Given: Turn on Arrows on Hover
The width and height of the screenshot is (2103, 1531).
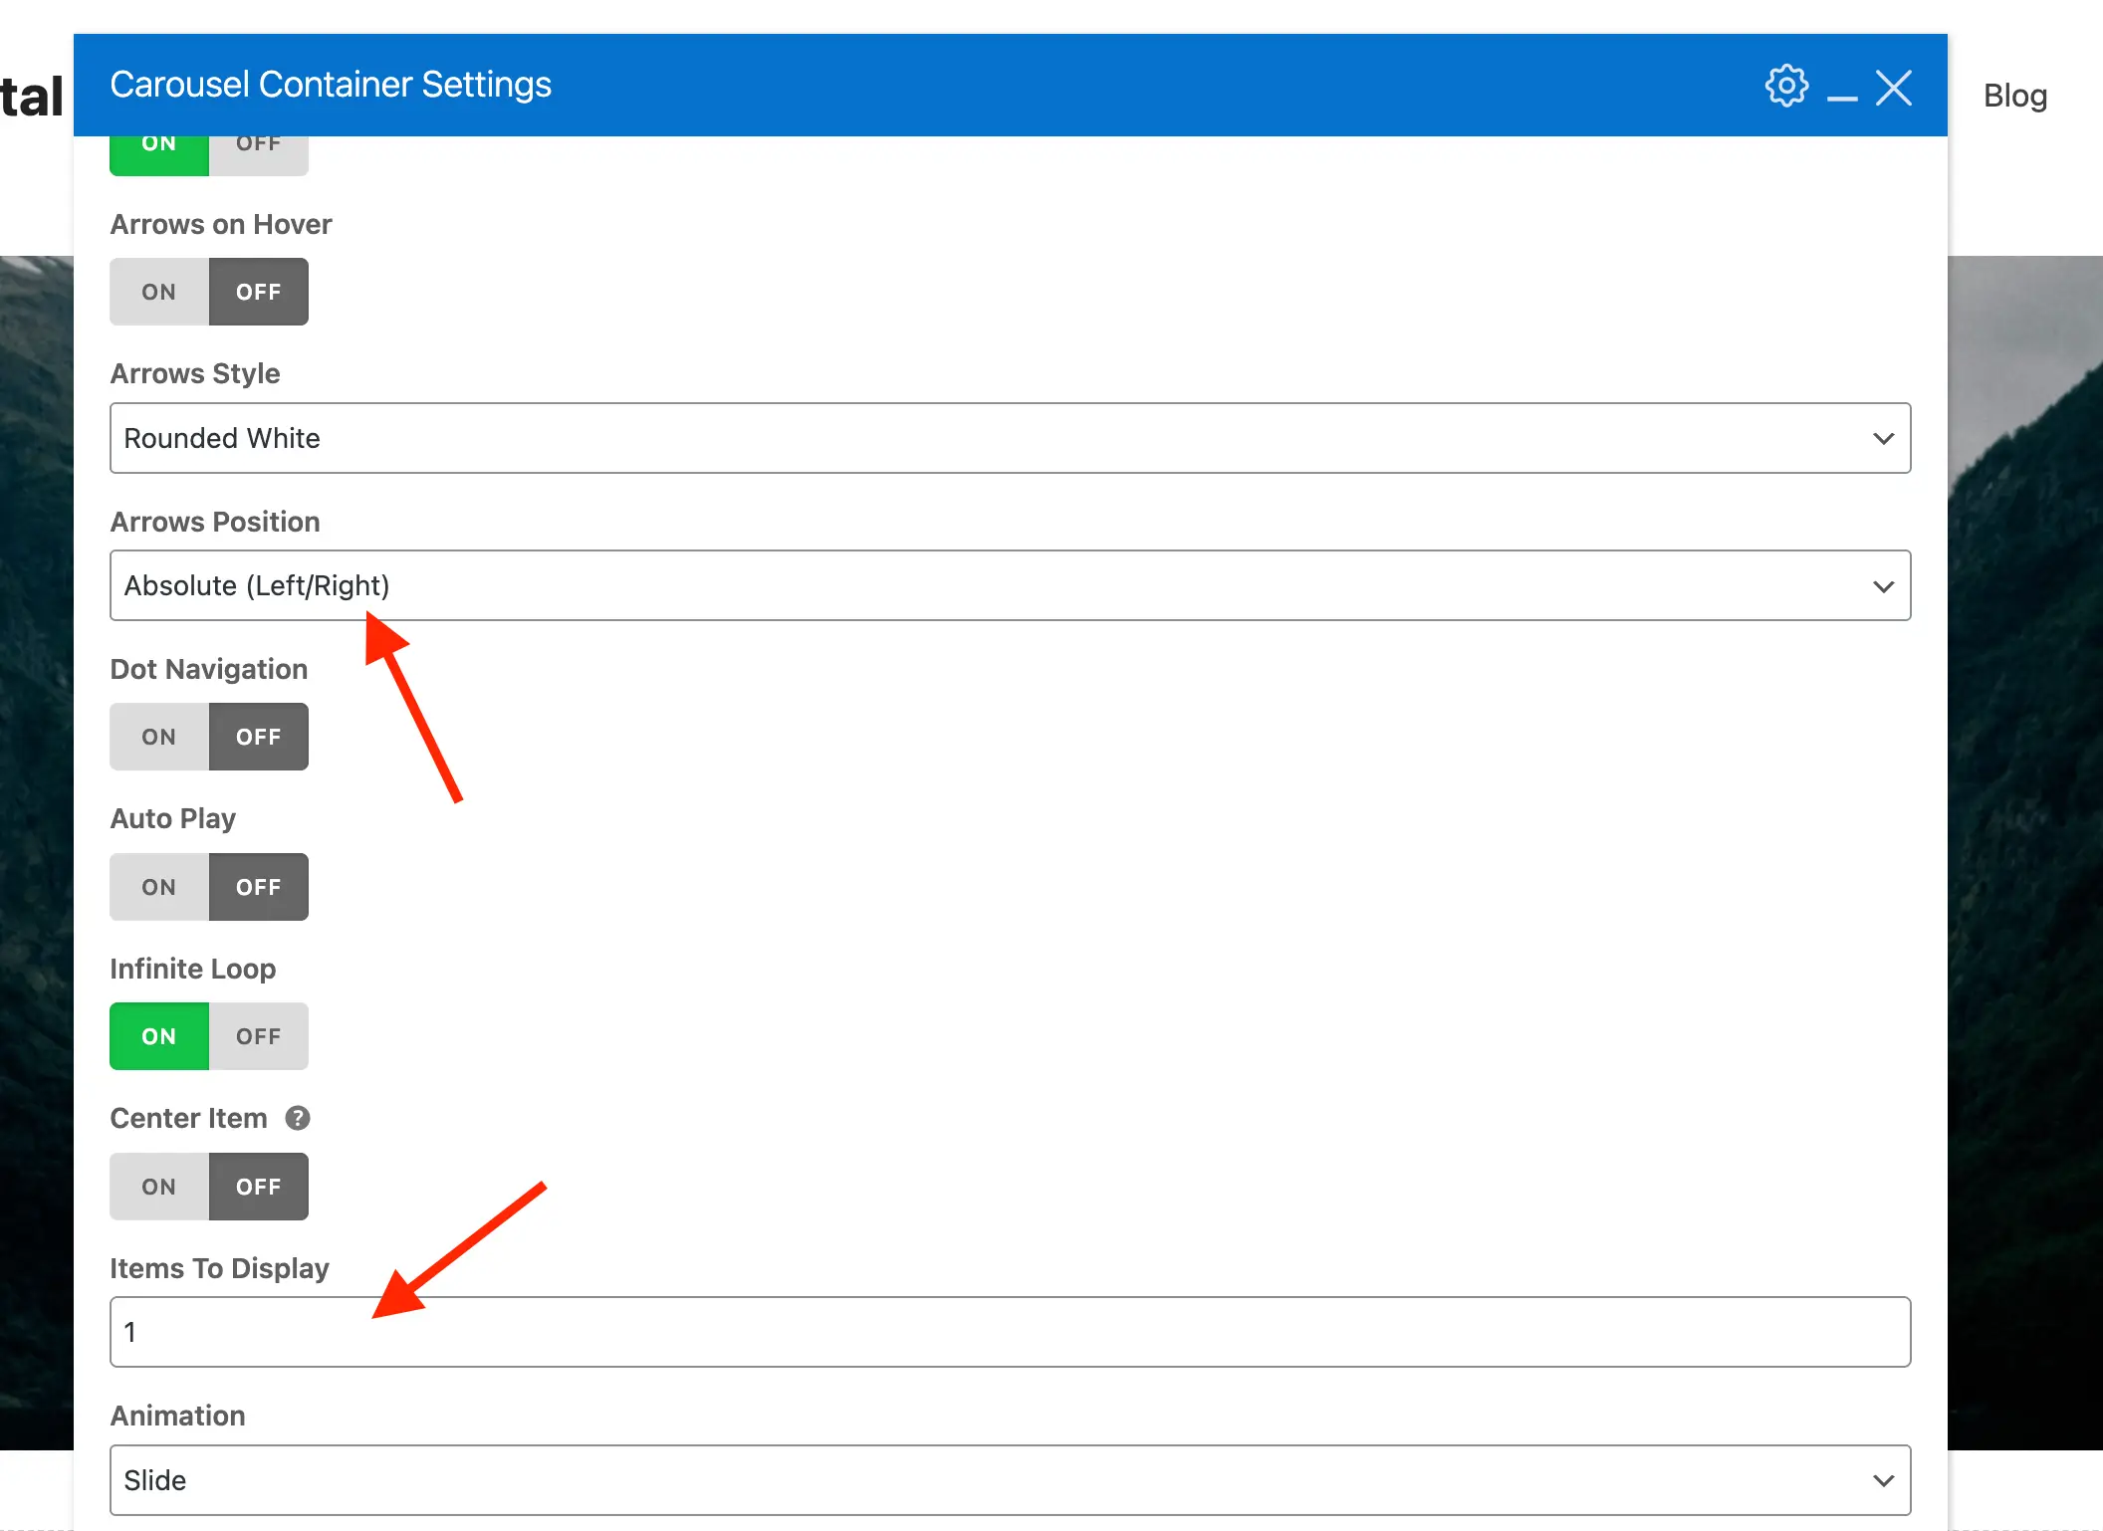Looking at the screenshot, I should [159, 292].
